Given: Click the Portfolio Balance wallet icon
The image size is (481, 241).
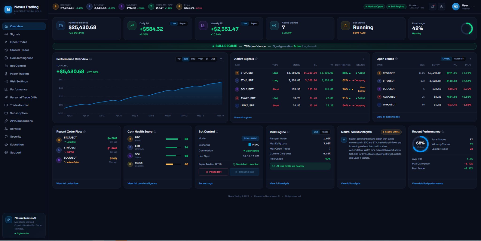Looking at the screenshot, I should (x=61, y=26).
